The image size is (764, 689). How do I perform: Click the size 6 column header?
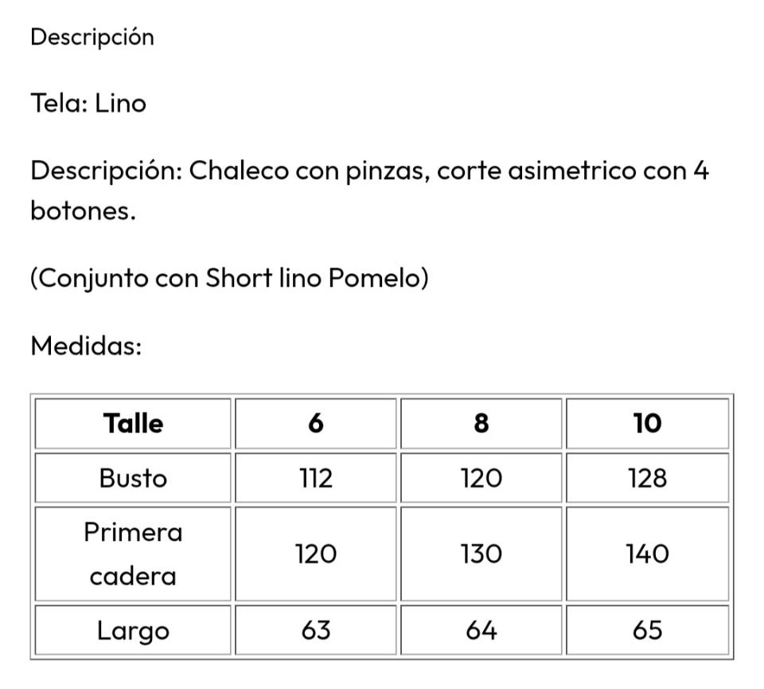pyautogui.click(x=316, y=423)
